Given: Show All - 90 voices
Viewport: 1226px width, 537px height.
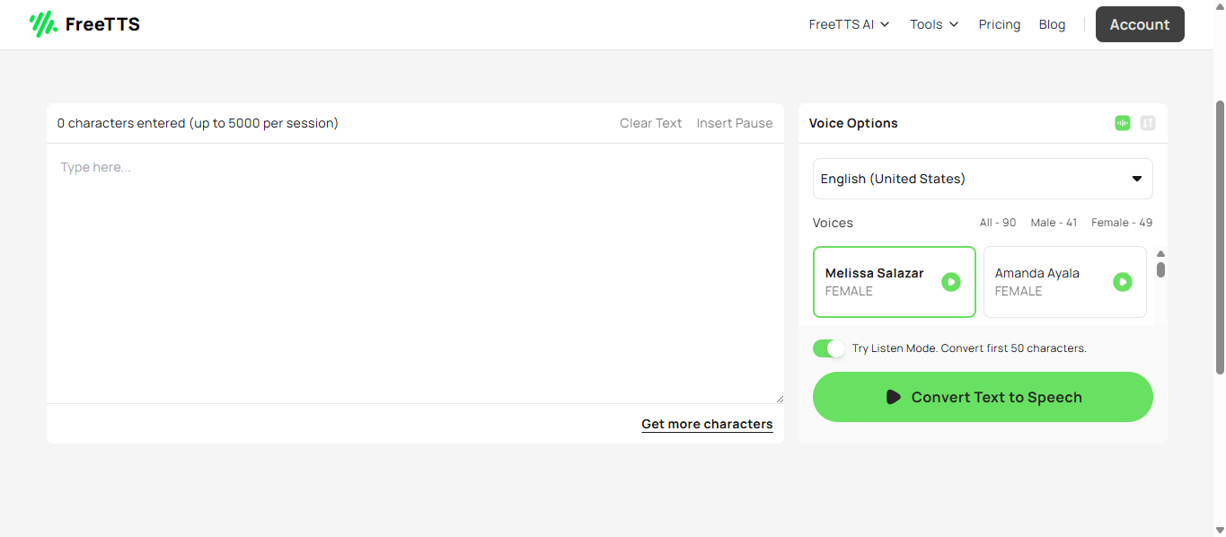Looking at the screenshot, I should pyautogui.click(x=997, y=223).
